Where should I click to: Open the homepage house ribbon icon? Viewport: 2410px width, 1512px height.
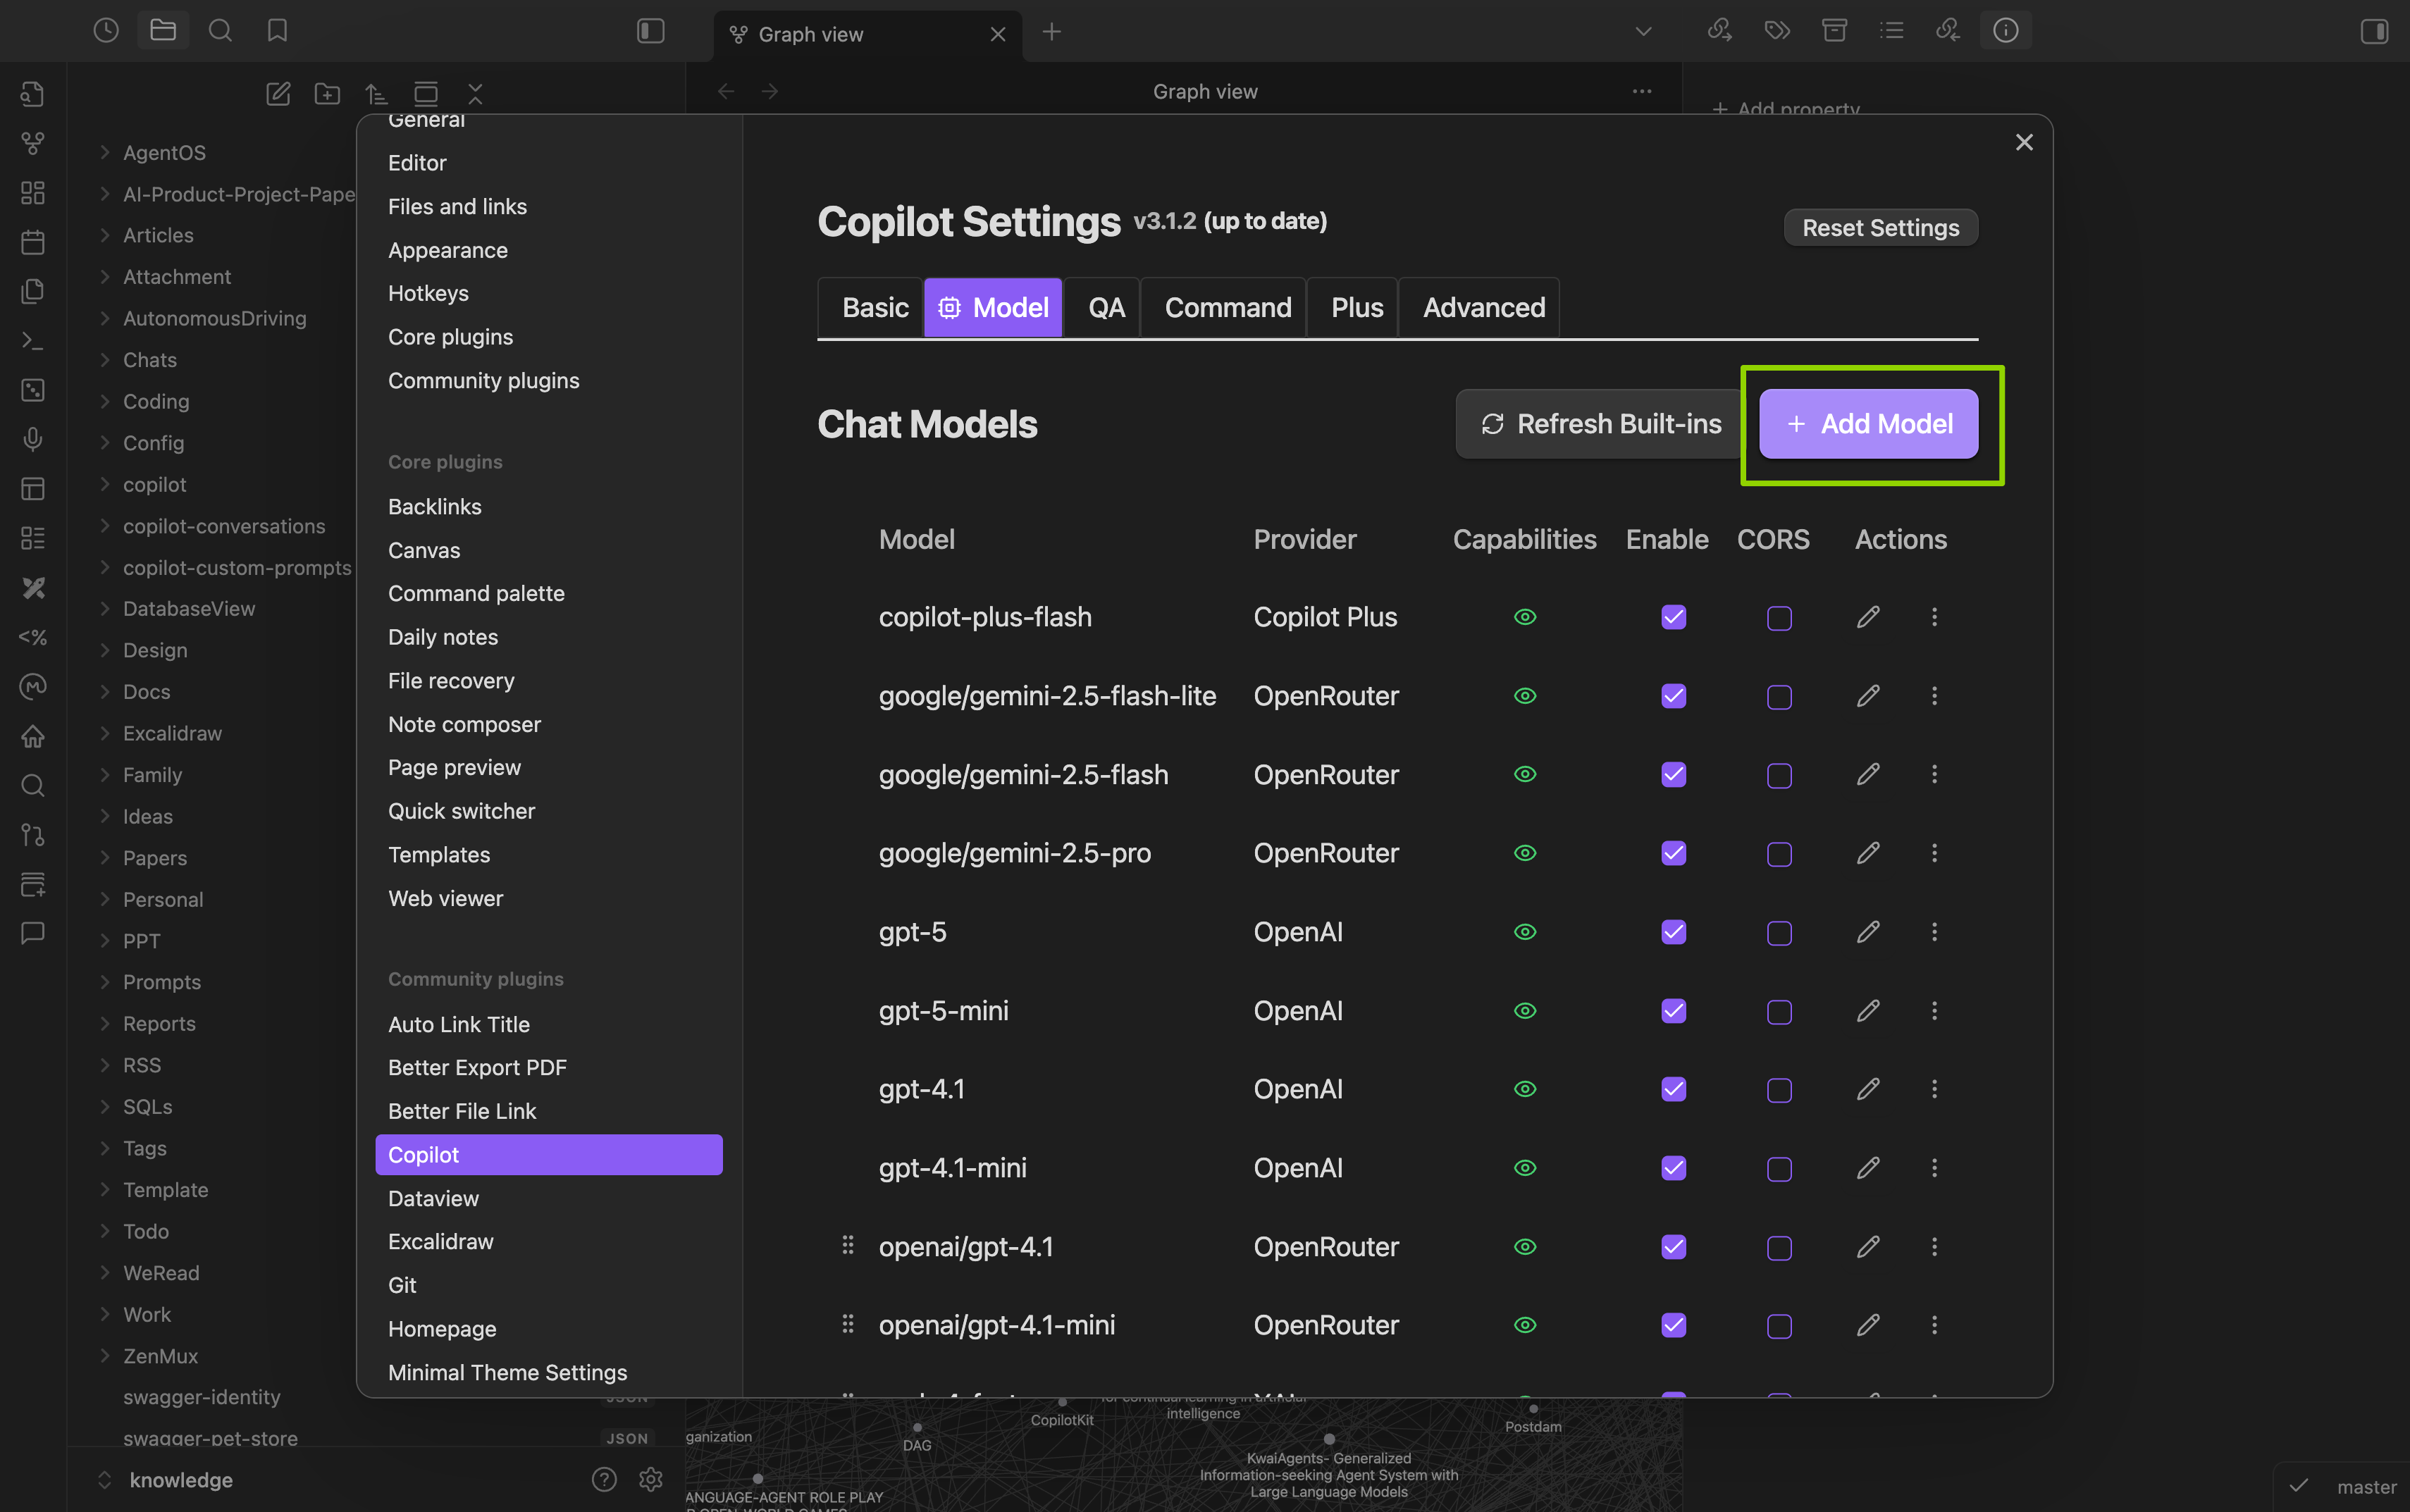(33, 736)
